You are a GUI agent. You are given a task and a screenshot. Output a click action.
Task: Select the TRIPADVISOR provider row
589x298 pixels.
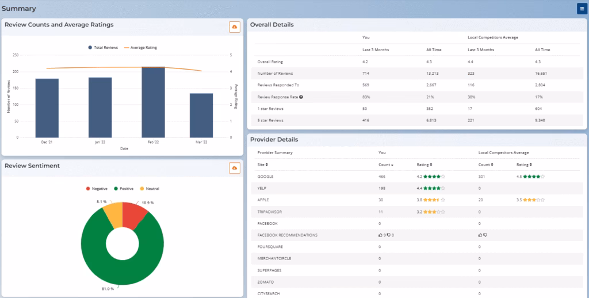click(271, 211)
